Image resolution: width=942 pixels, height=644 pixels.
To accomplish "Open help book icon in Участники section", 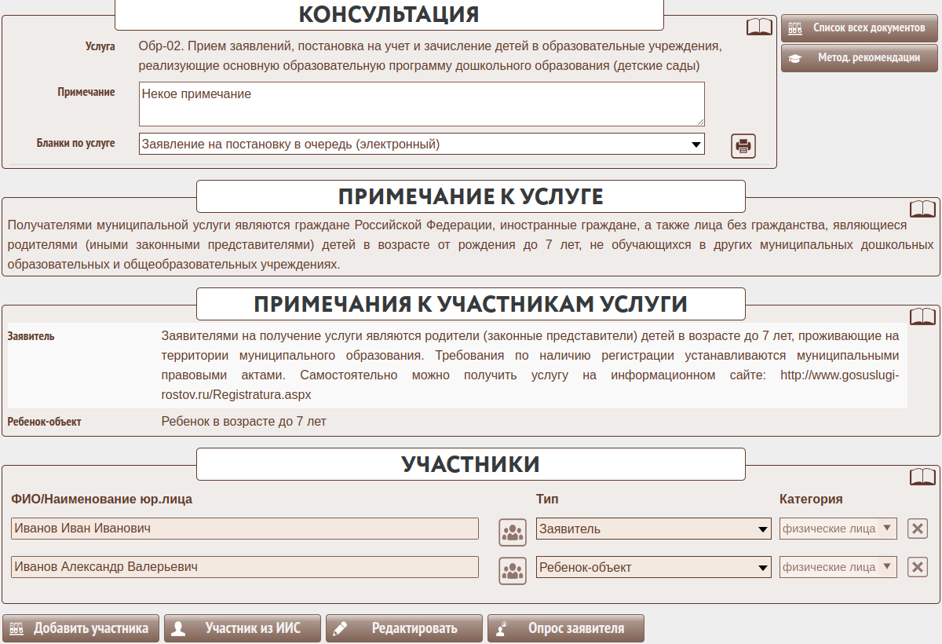I will (x=922, y=477).
